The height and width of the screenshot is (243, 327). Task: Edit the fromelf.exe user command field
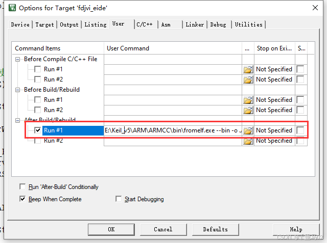click(x=173, y=130)
